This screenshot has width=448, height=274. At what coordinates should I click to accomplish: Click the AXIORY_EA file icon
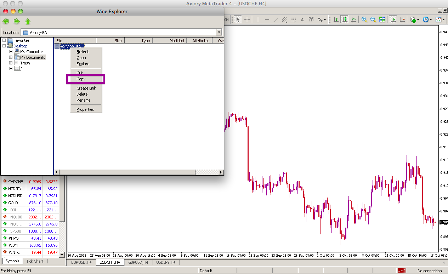(x=57, y=46)
